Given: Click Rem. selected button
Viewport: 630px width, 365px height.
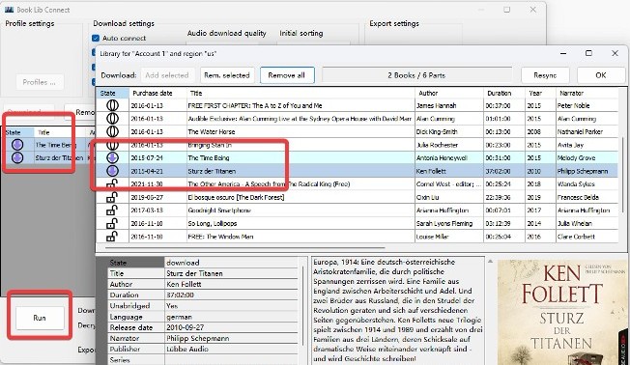Looking at the screenshot, I should (227, 75).
